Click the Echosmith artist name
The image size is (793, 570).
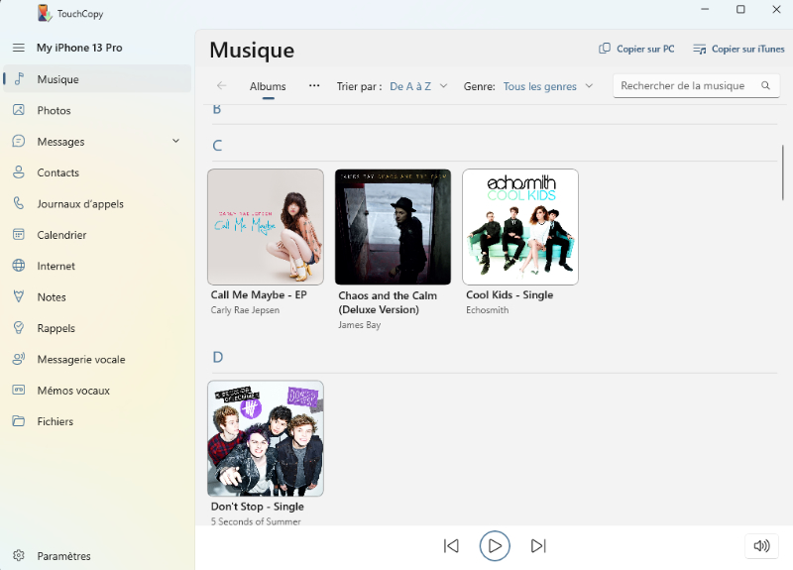[x=487, y=310]
